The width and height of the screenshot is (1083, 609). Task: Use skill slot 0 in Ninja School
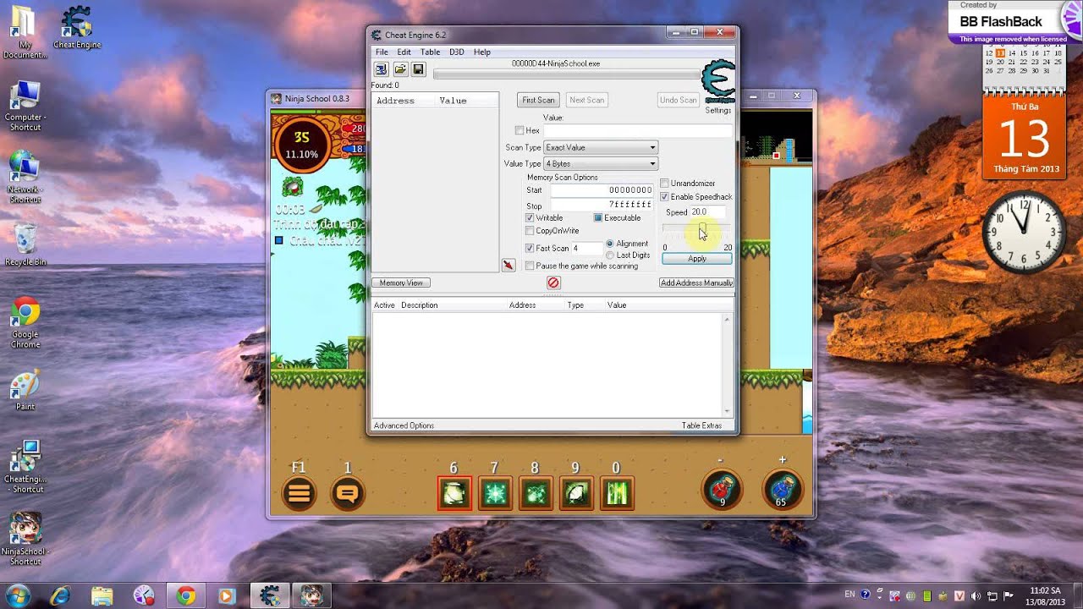[617, 493]
